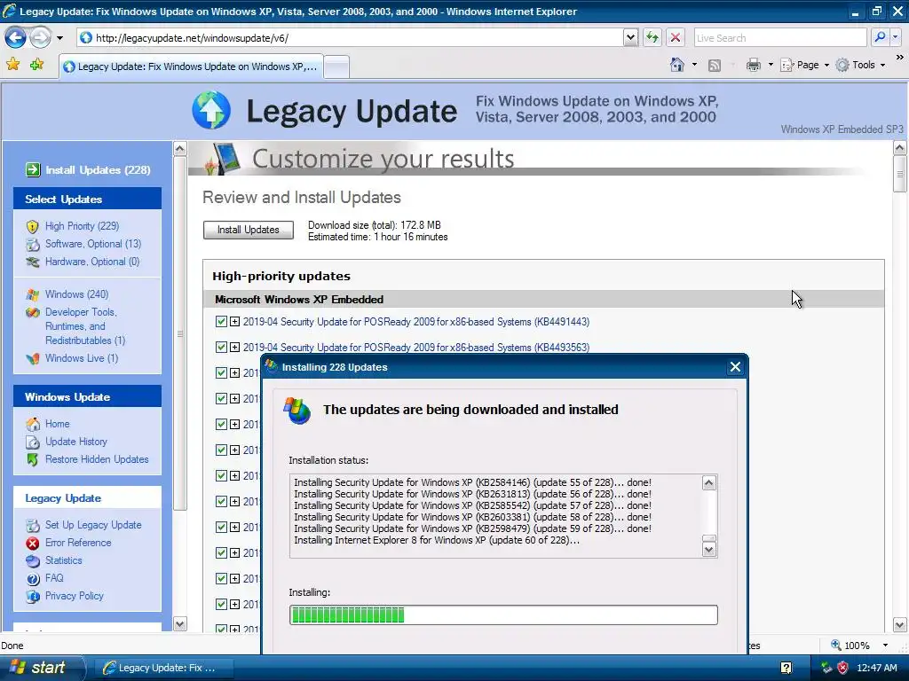Toggle the fifth update checkbox in list
909x681 pixels.
221,424
